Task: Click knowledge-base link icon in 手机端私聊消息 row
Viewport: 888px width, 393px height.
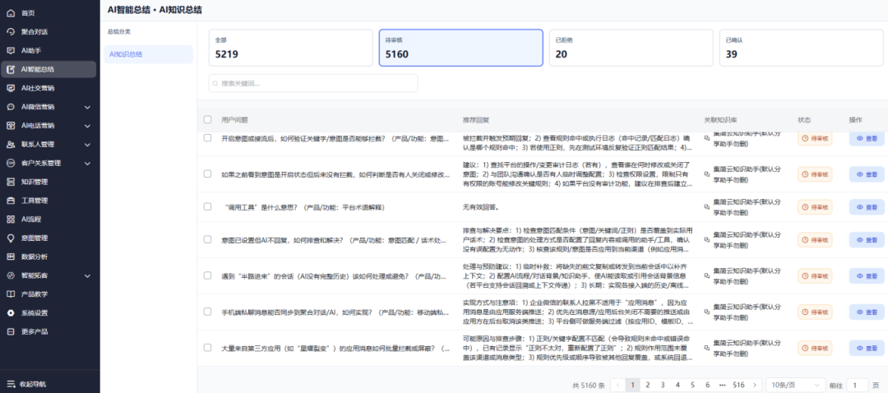Action: coord(706,312)
